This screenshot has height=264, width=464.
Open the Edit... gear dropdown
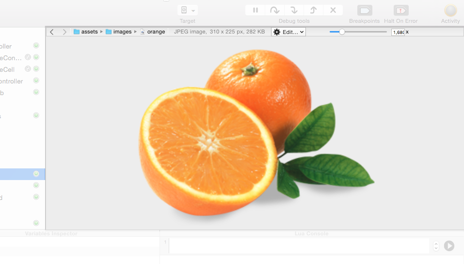click(288, 32)
